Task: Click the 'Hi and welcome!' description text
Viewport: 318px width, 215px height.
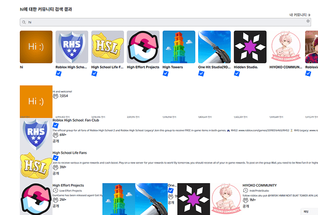Action: tap(62, 92)
